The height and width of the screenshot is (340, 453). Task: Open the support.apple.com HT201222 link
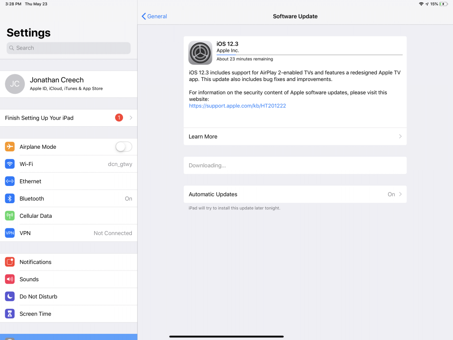pos(238,106)
